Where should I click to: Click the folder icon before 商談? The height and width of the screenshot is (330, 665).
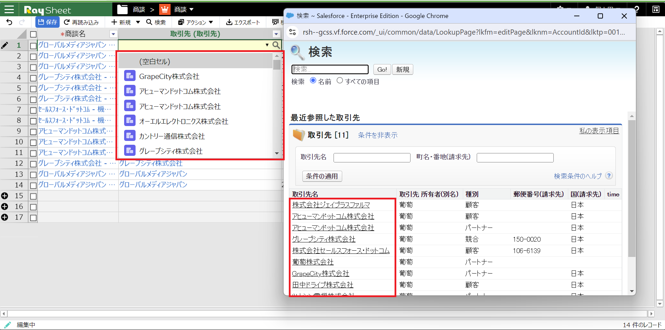(x=122, y=9)
